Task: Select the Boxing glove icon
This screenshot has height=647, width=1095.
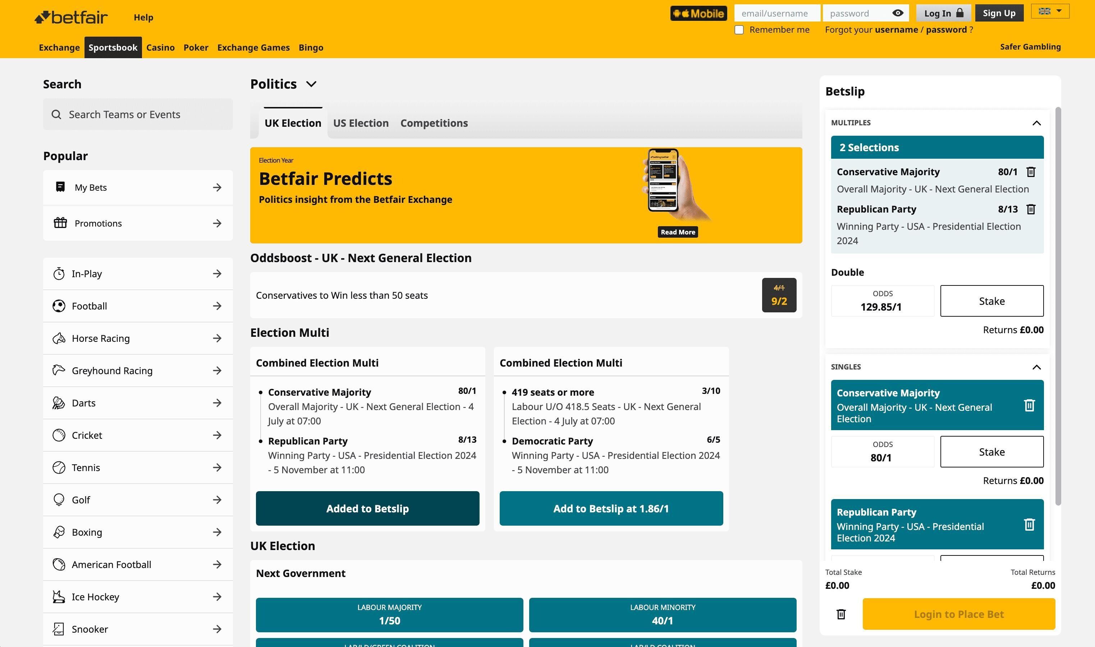Action: [x=59, y=532]
